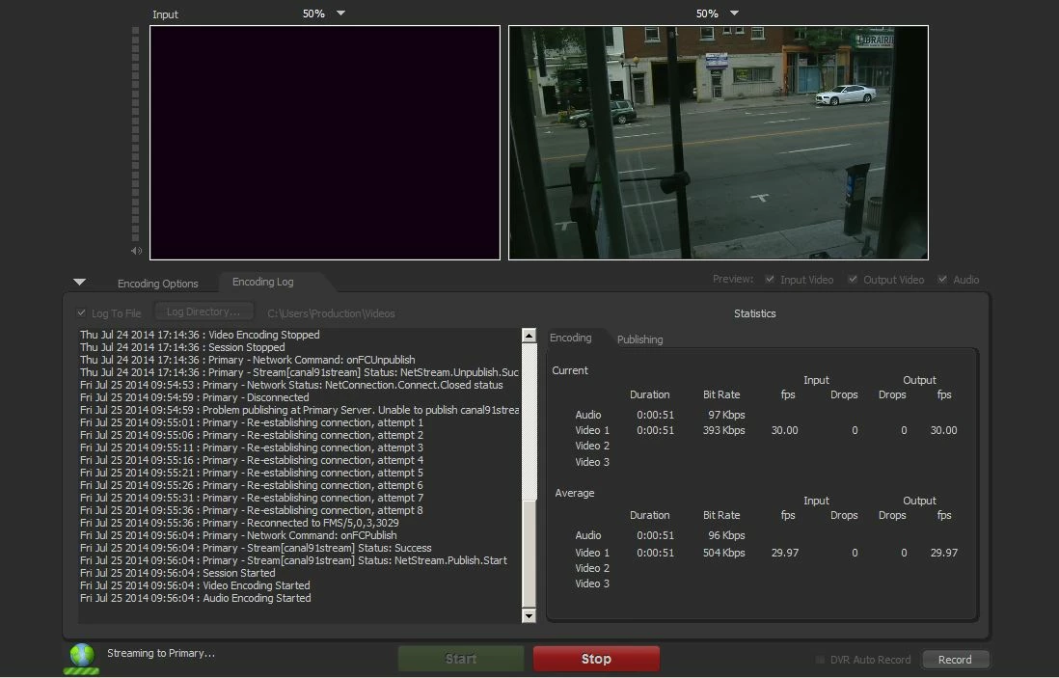The image size is (1059, 678).
Task: Select log line 'Re-establishing connection, attempt 8'
Action: click(x=252, y=510)
